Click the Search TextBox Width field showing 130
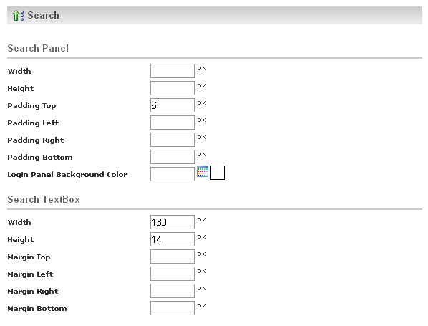This screenshot has width=428, height=326. pos(172,222)
